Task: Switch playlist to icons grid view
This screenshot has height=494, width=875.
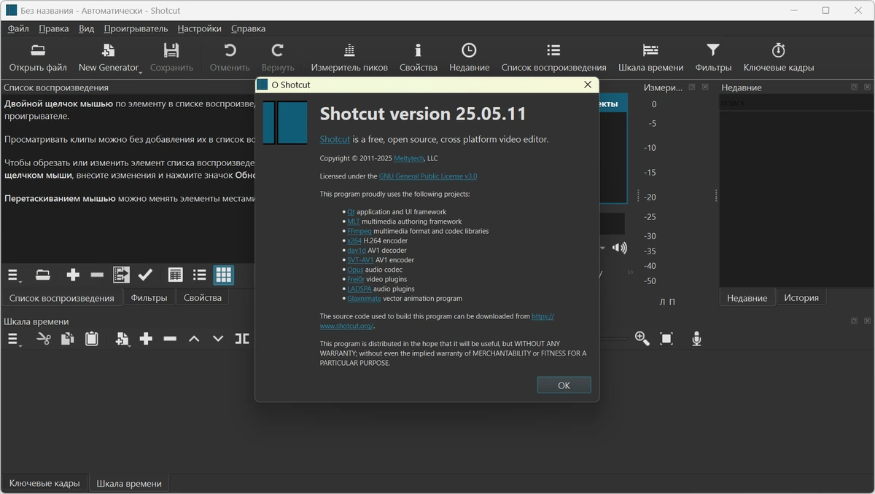Action: 224,275
